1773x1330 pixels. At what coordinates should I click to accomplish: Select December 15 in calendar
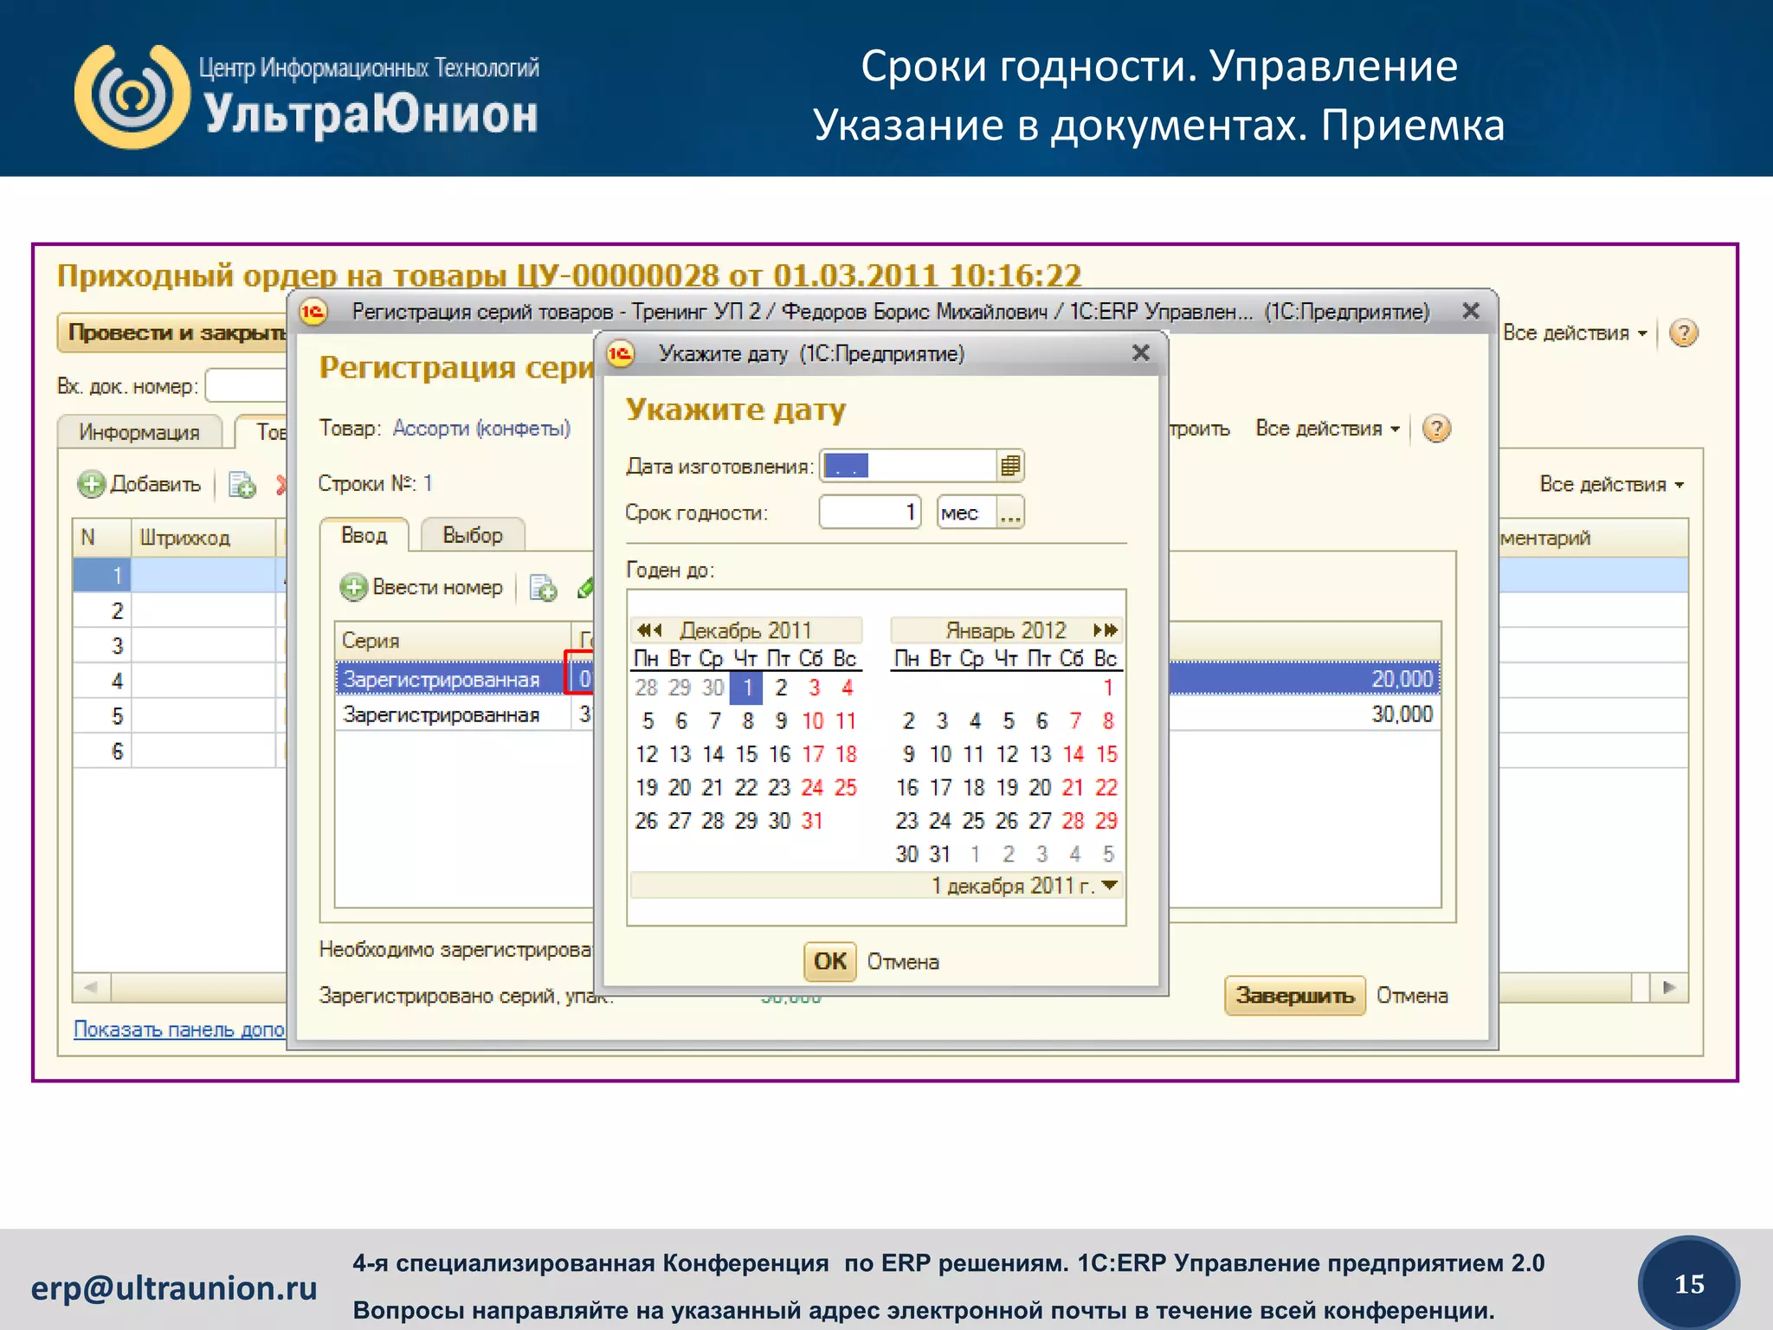pyautogui.click(x=746, y=754)
